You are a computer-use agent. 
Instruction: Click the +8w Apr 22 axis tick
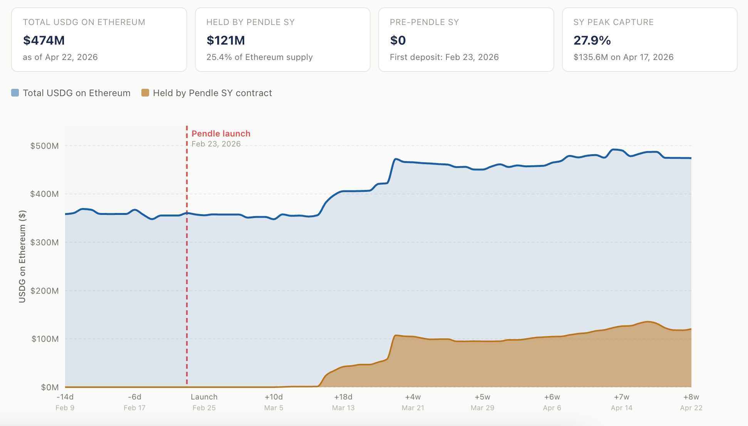pyautogui.click(x=691, y=402)
